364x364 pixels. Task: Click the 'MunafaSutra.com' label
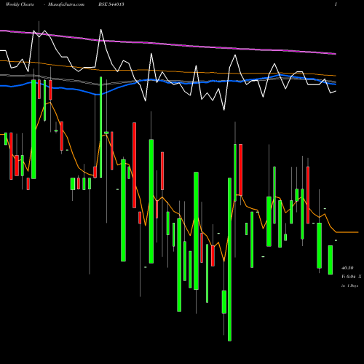[x=66, y=4]
